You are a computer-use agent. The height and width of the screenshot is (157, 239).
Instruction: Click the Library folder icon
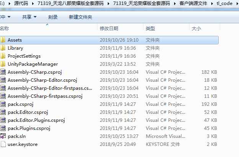[3, 48]
